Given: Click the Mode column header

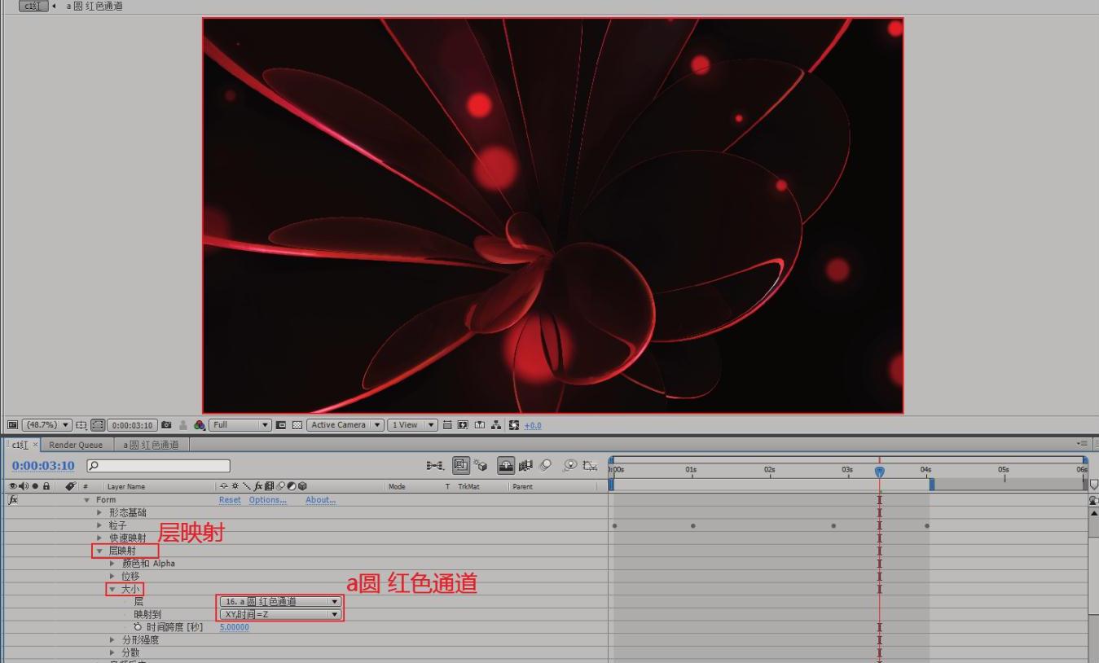Looking at the screenshot, I should pos(397,486).
